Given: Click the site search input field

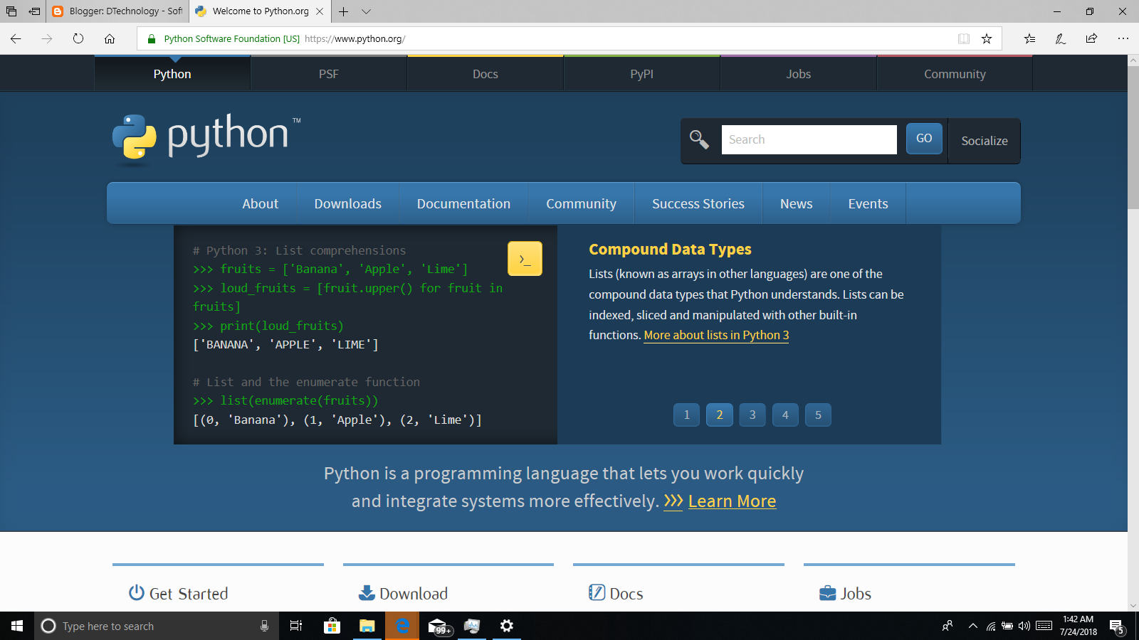Looking at the screenshot, I should tap(809, 139).
